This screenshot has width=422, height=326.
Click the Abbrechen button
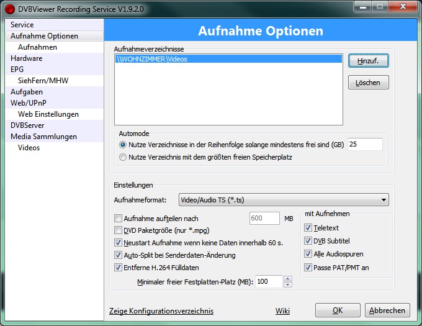[387, 310]
